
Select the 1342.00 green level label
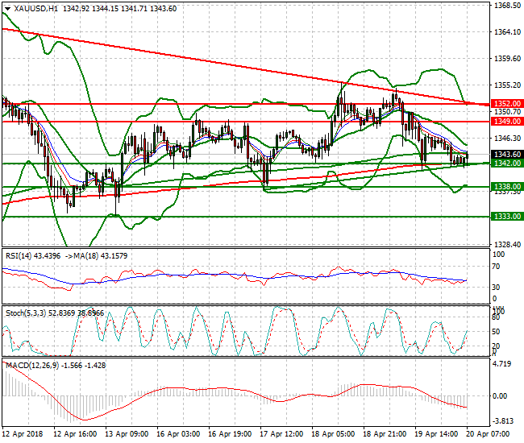pyautogui.click(x=507, y=164)
